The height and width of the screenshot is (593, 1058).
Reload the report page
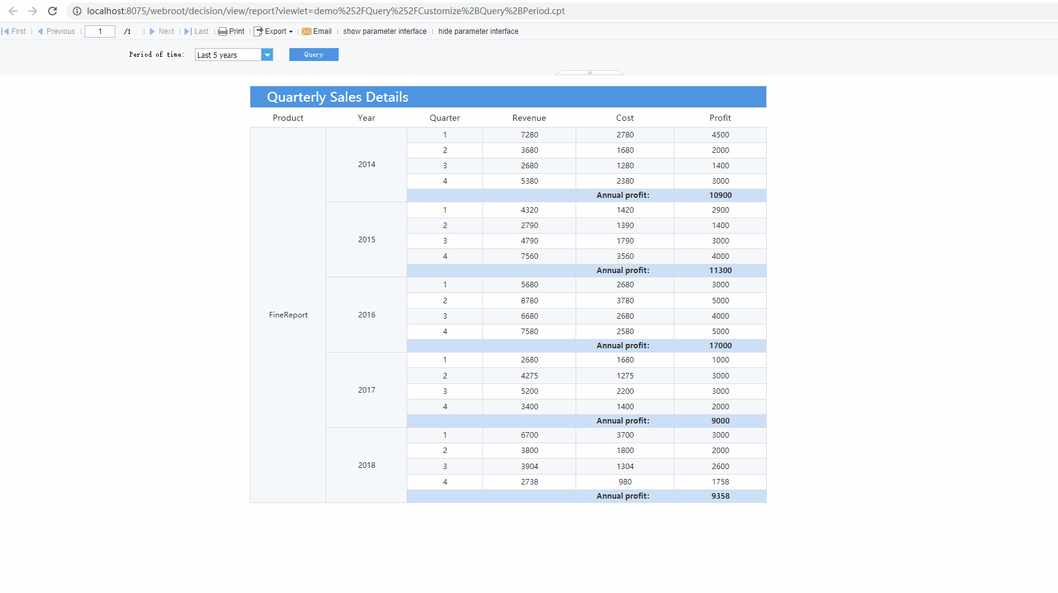(52, 11)
